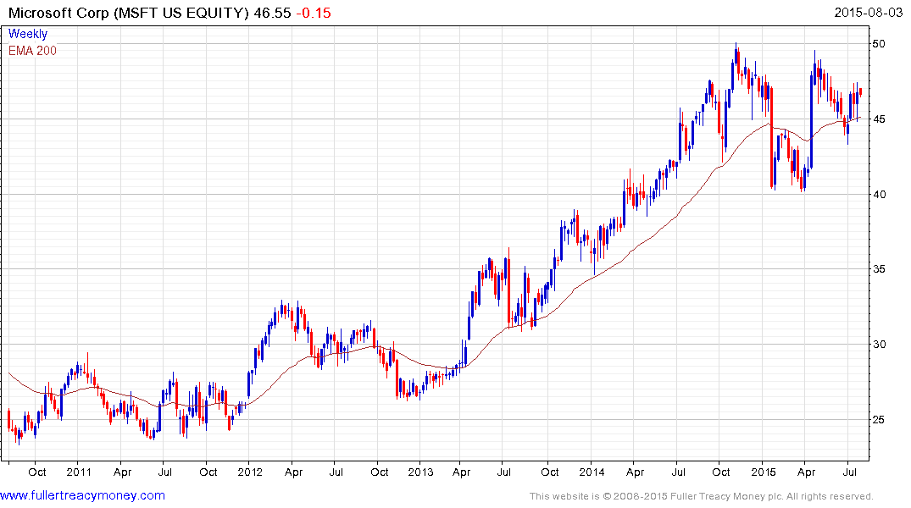Click the 35 price level on axis

coord(882,269)
